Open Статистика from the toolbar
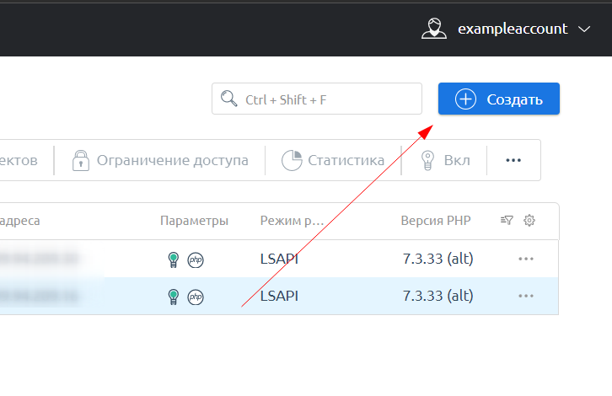This screenshot has height=396, width=612. click(333, 160)
